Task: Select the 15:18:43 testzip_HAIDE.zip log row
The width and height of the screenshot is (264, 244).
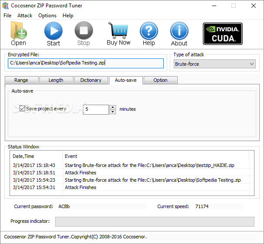Action: point(132,165)
